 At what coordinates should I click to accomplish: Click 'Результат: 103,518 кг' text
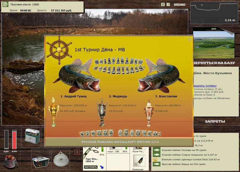[122, 106]
